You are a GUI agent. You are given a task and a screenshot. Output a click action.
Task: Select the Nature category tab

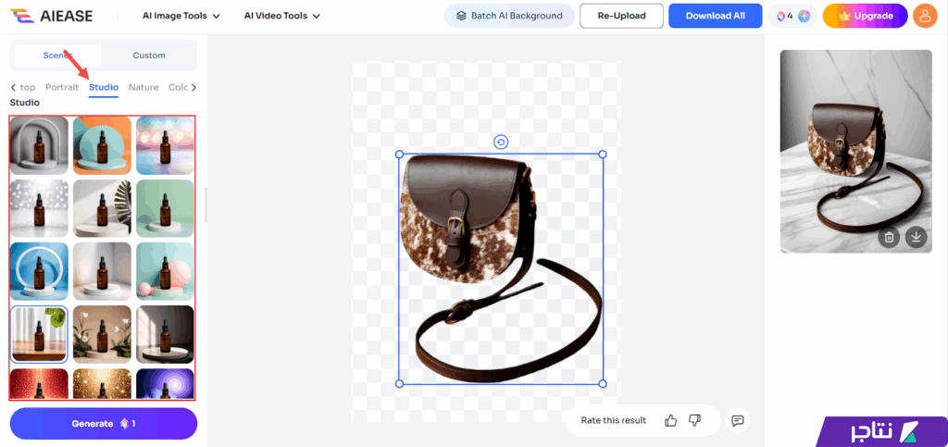(x=143, y=87)
